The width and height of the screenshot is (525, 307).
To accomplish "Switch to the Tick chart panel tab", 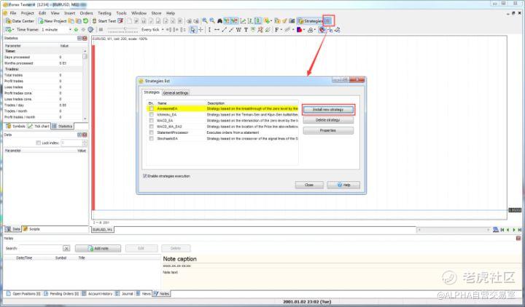I will click(x=39, y=127).
